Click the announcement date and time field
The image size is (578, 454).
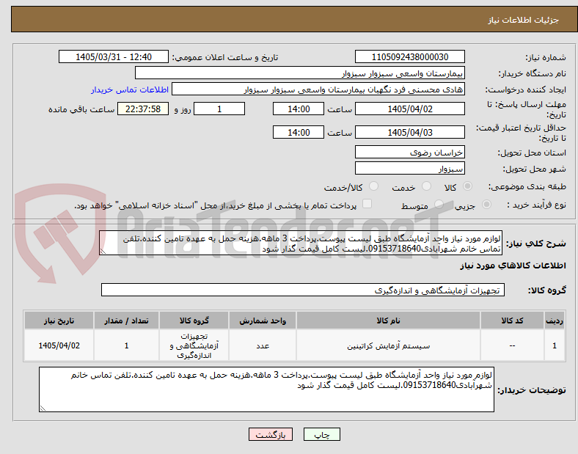[x=114, y=56]
